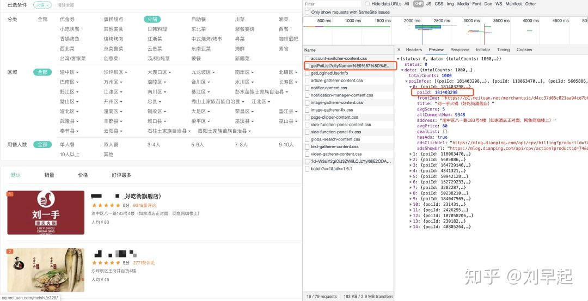
Task: Open the 南岸区 region dropdown
Action: (x=245, y=72)
